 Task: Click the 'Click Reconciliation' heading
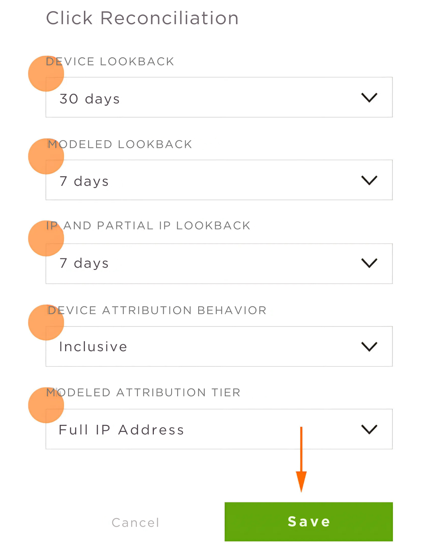pos(142,18)
